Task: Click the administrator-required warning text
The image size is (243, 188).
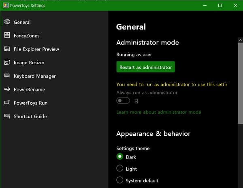Action: tap(172, 84)
